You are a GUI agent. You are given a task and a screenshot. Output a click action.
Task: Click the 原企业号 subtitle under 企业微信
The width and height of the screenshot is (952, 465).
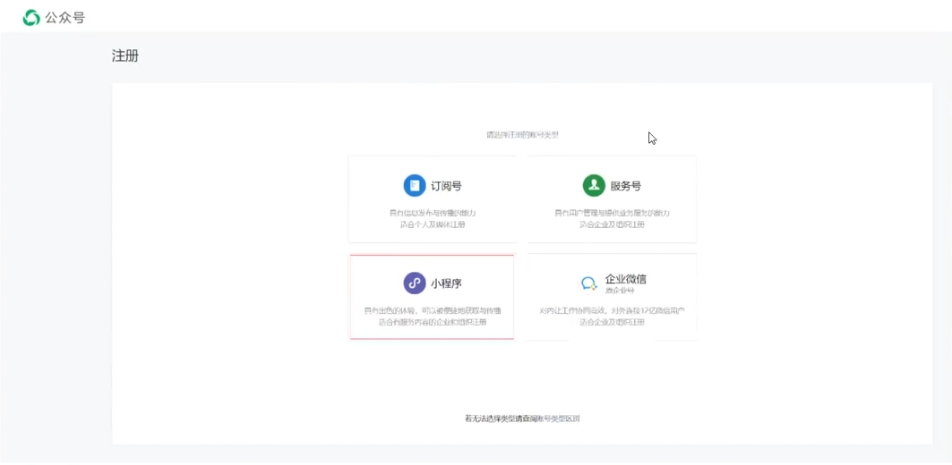(x=619, y=291)
